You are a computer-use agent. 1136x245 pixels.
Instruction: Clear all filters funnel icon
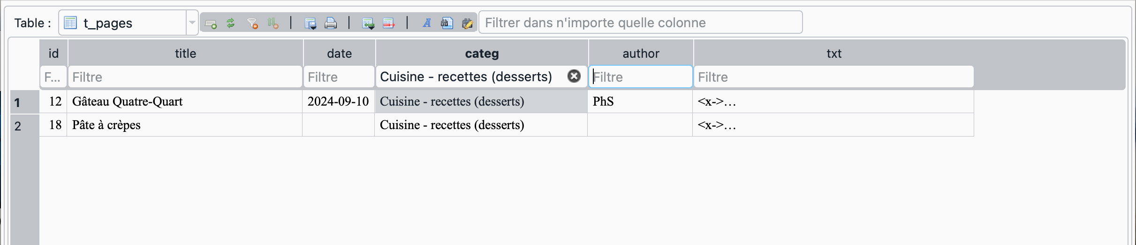point(252,23)
